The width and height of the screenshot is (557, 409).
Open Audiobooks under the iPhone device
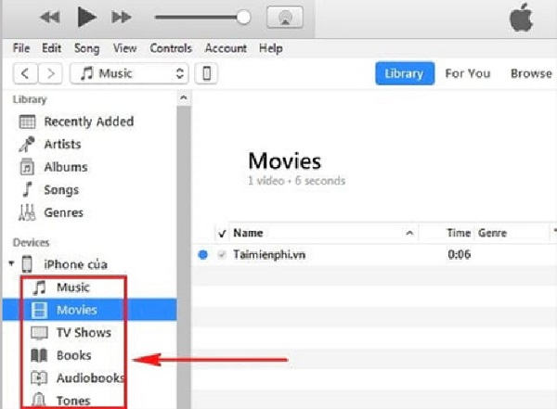[89, 377]
